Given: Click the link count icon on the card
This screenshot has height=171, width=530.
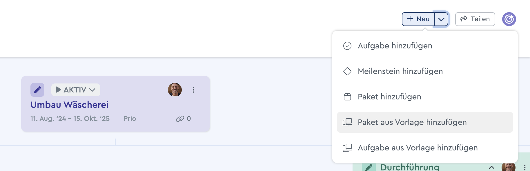Looking at the screenshot, I should click(180, 119).
